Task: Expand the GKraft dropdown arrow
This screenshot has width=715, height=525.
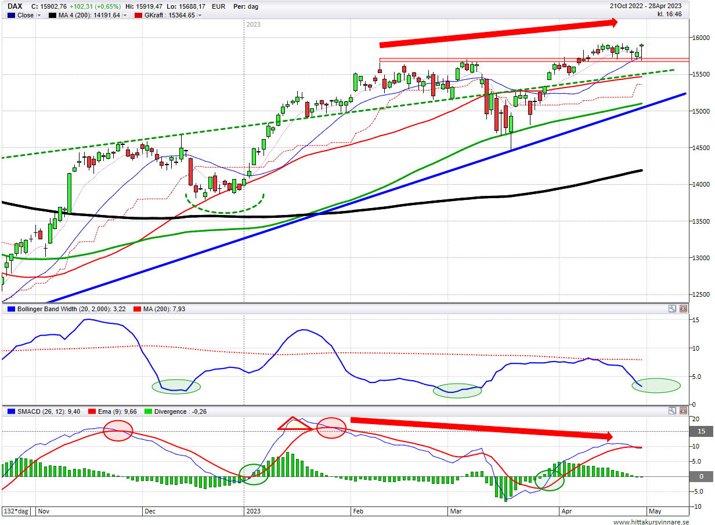Action: pyautogui.click(x=200, y=16)
